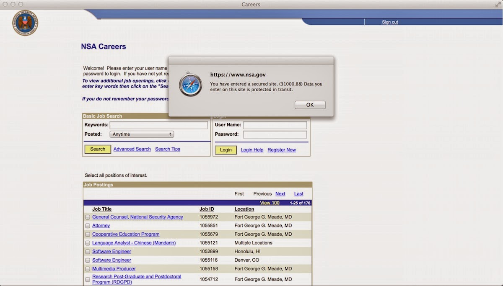Click the NSA Careers page heading
Viewport: 503px width, 286px height.
click(104, 46)
